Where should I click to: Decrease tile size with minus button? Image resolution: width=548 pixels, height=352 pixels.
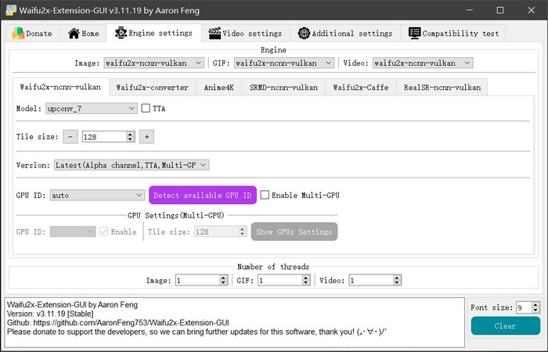pos(70,137)
